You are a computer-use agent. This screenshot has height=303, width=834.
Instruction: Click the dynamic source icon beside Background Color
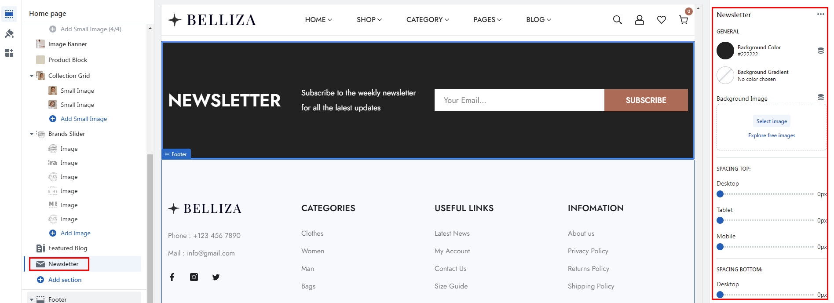click(x=820, y=51)
